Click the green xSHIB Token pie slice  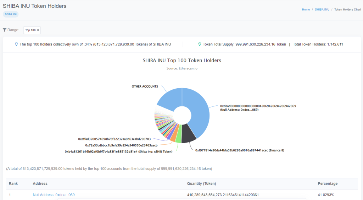(x=179, y=137)
